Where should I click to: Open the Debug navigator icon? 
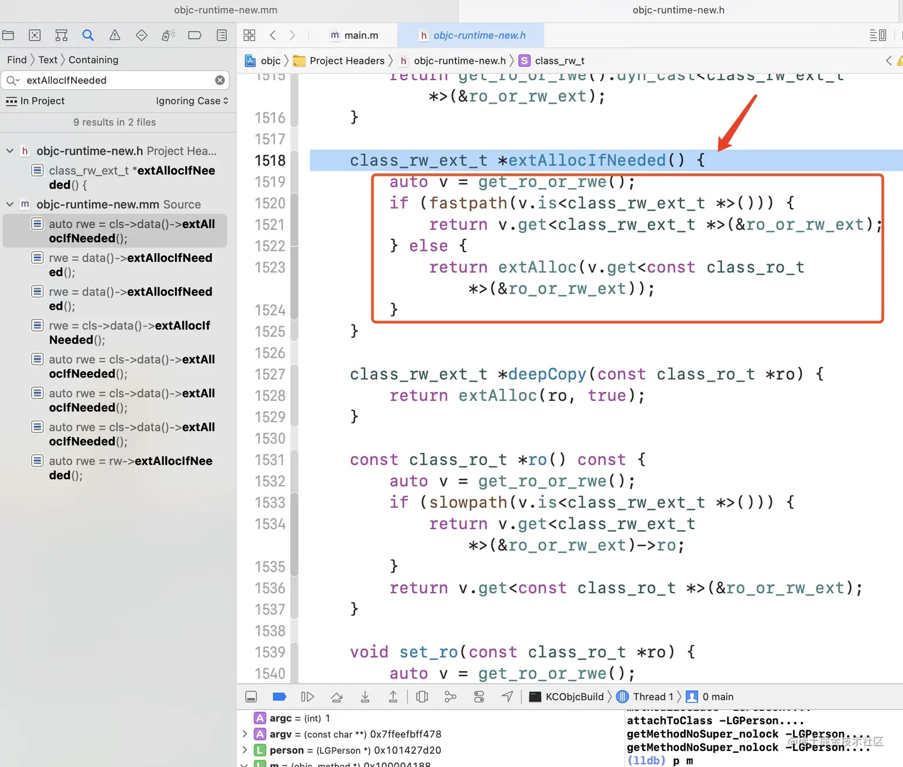click(x=168, y=35)
